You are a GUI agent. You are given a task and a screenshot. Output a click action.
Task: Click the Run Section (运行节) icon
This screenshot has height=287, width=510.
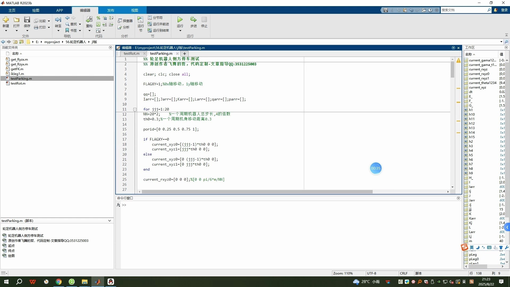pos(140,20)
